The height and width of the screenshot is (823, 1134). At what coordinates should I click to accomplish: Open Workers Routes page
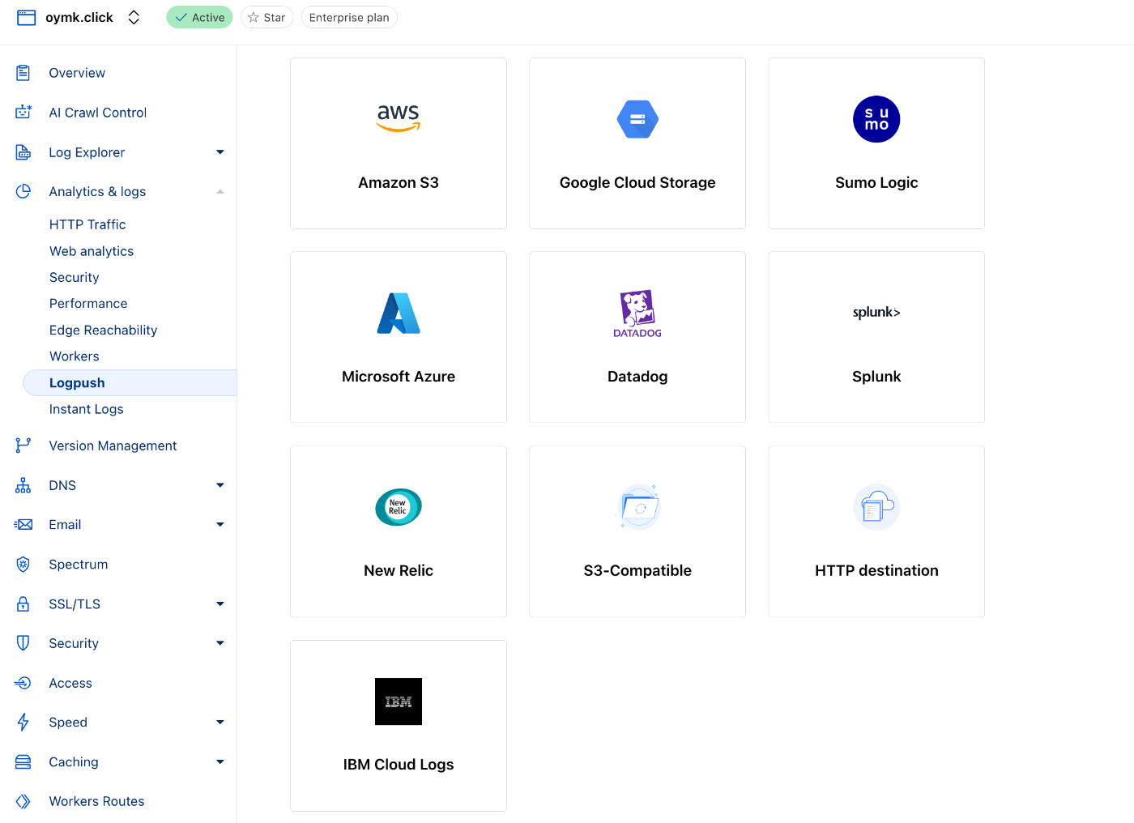coord(96,801)
